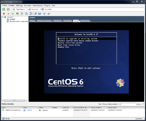Click the home icon for Page d'accueil

click(x=14, y=9)
